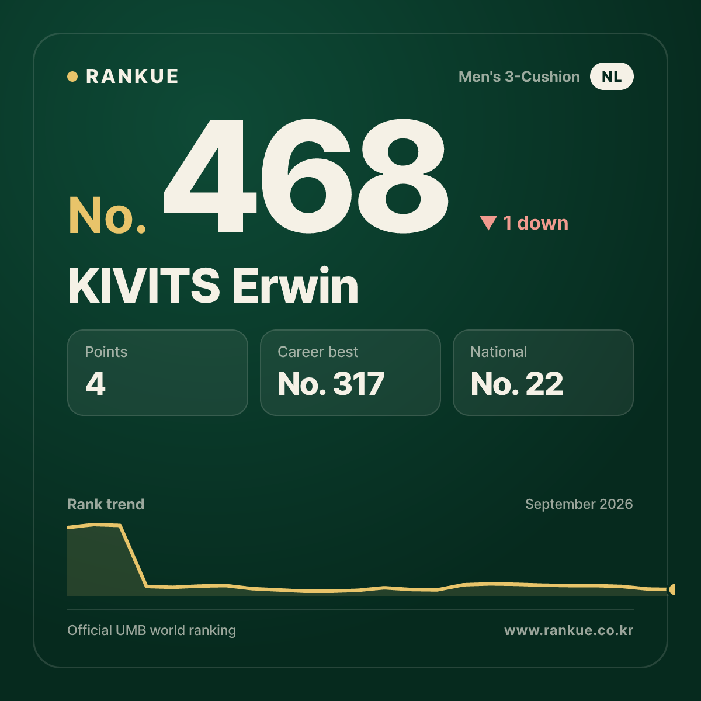This screenshot has width=701, height=701.
Task: Click the RANKUE logo text
Action: point(132,77)
